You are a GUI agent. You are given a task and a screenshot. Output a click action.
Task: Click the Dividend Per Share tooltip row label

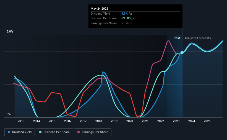click(x=104, y=18)
